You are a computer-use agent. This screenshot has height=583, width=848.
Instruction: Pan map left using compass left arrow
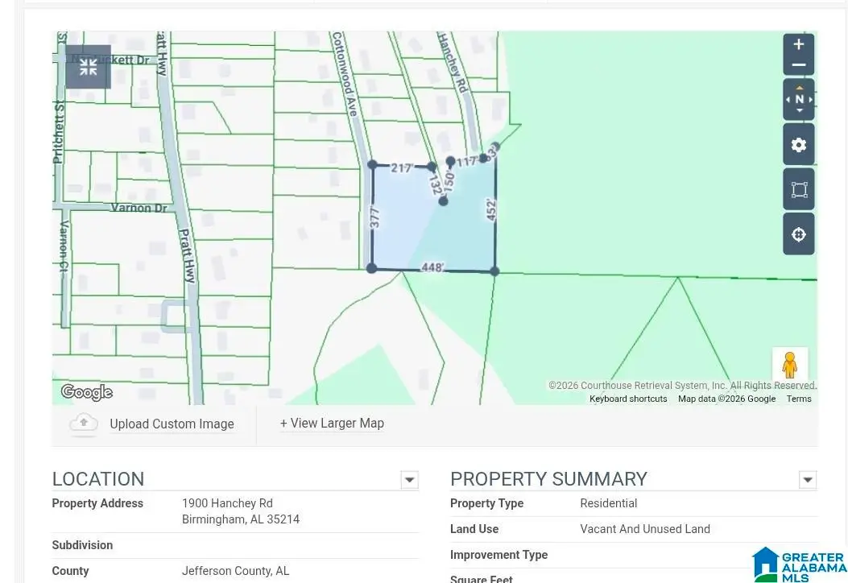tap(787, 98)
